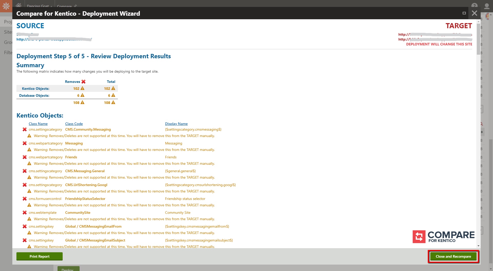Select the CommunitySite class code text

[x=78, y=212]
